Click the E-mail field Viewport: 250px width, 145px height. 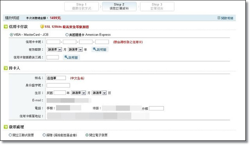click(69, 101)
